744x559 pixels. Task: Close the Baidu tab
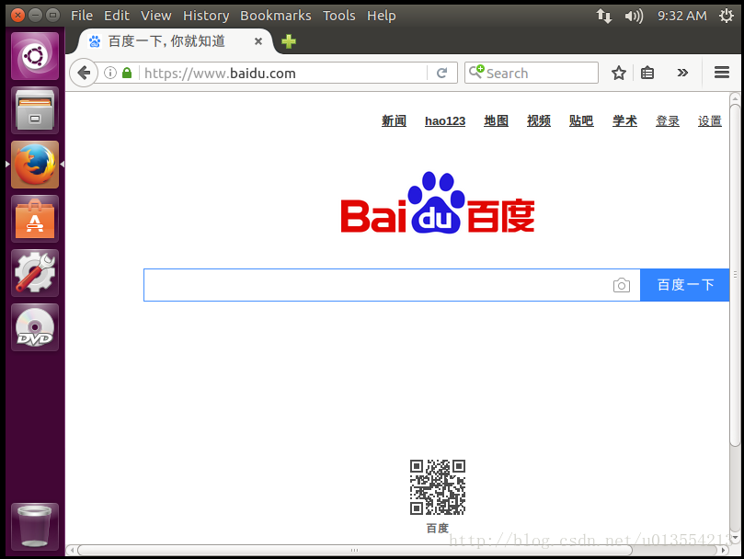click(258, 41)
